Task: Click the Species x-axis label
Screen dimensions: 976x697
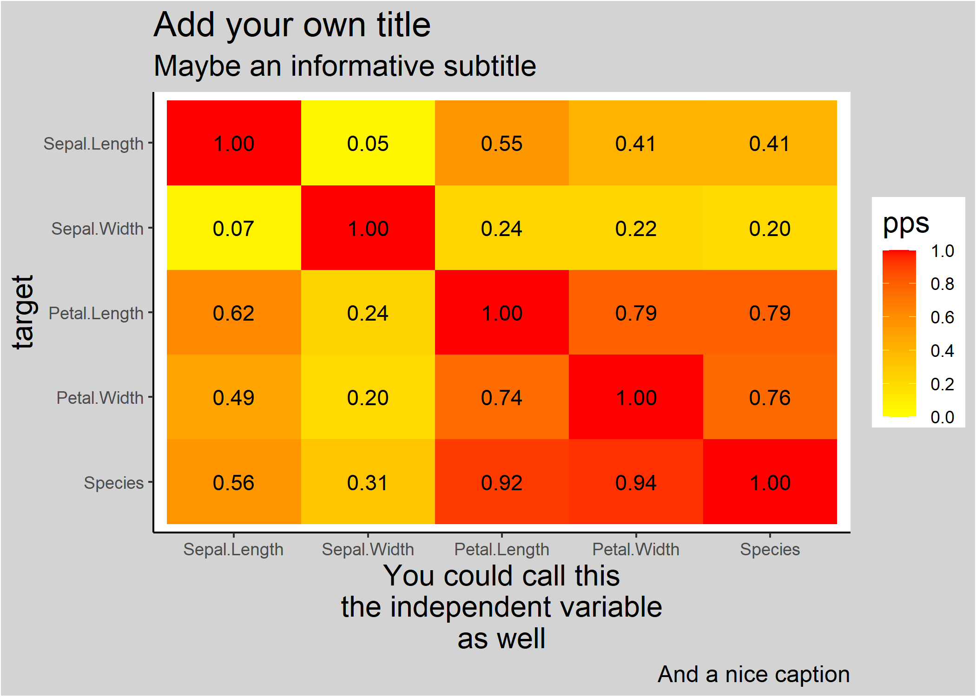Action: tap(770, 549)
